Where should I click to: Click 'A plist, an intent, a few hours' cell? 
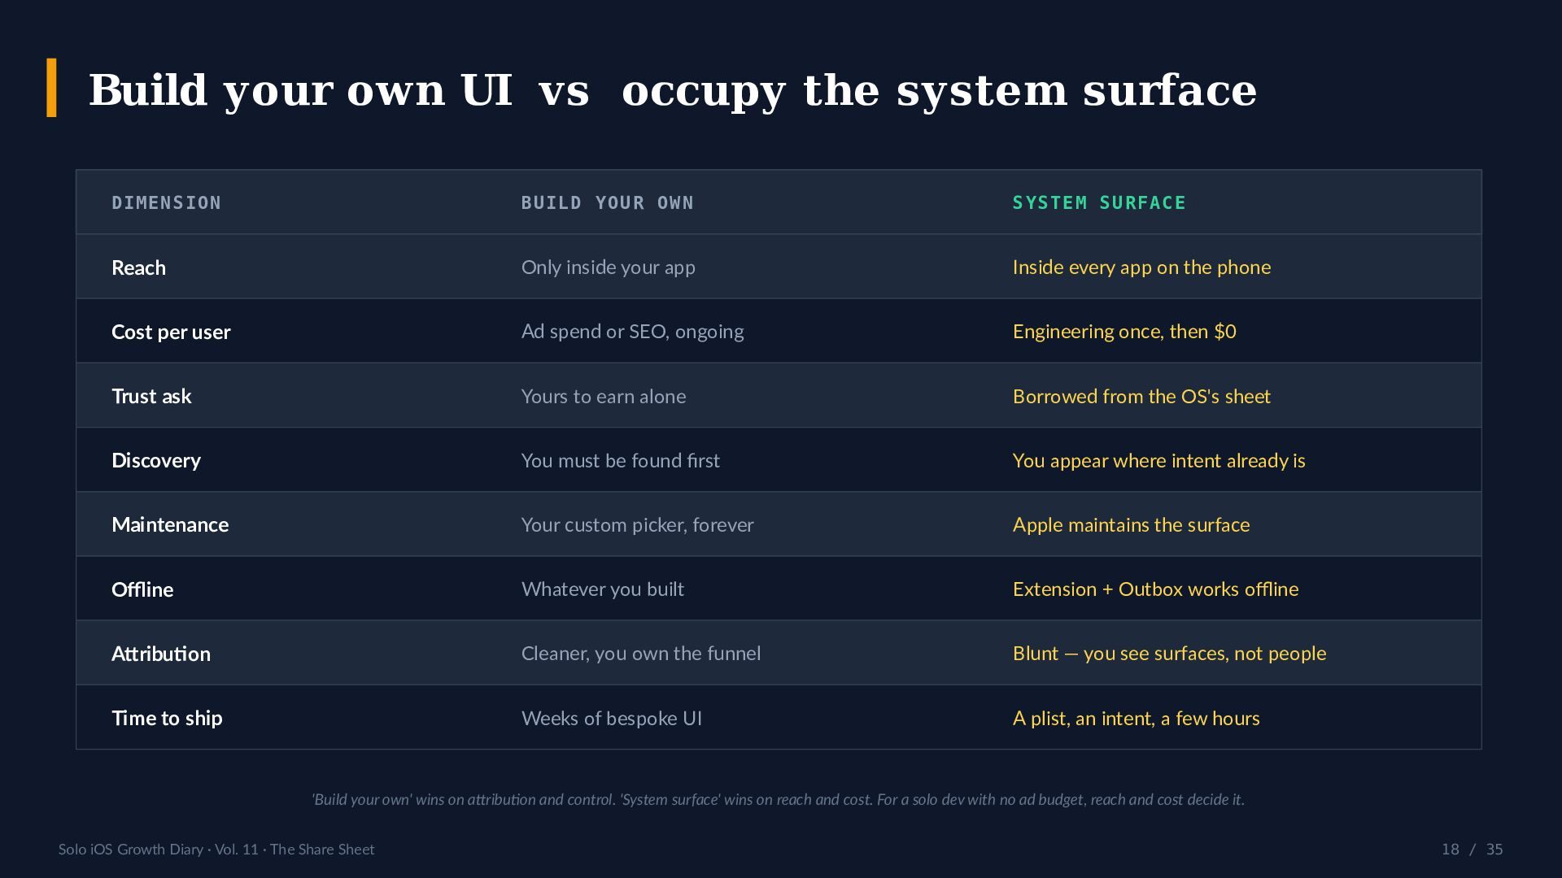pyautogui.click(x=1136, y=718)
